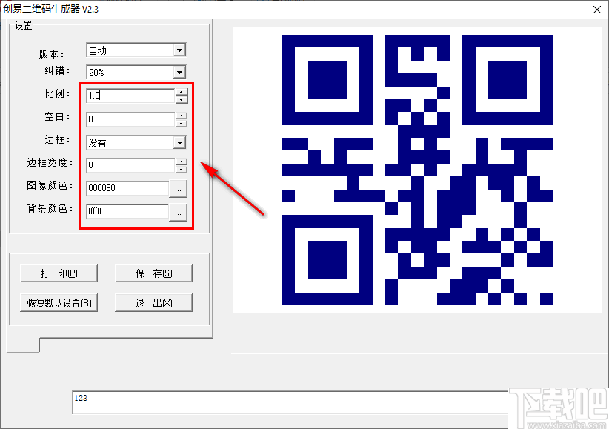Viewport: 609px width, 429px height.
Task: Click the 保存(S) save button
Action: point(153,273)
